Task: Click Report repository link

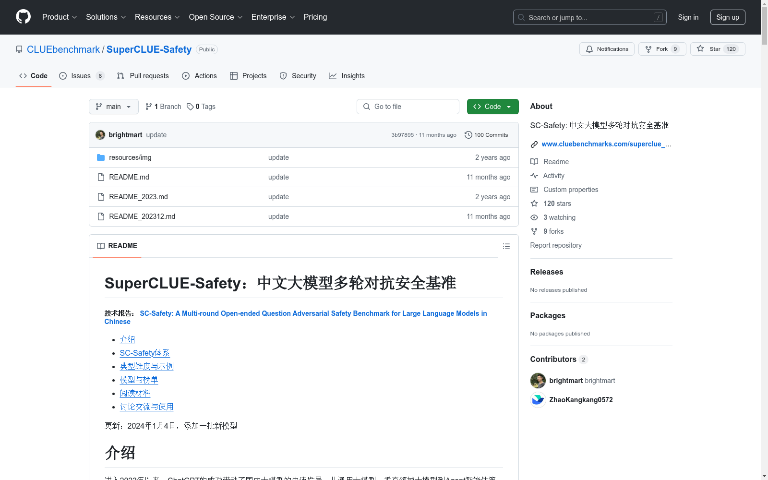Action: point(556,245)
